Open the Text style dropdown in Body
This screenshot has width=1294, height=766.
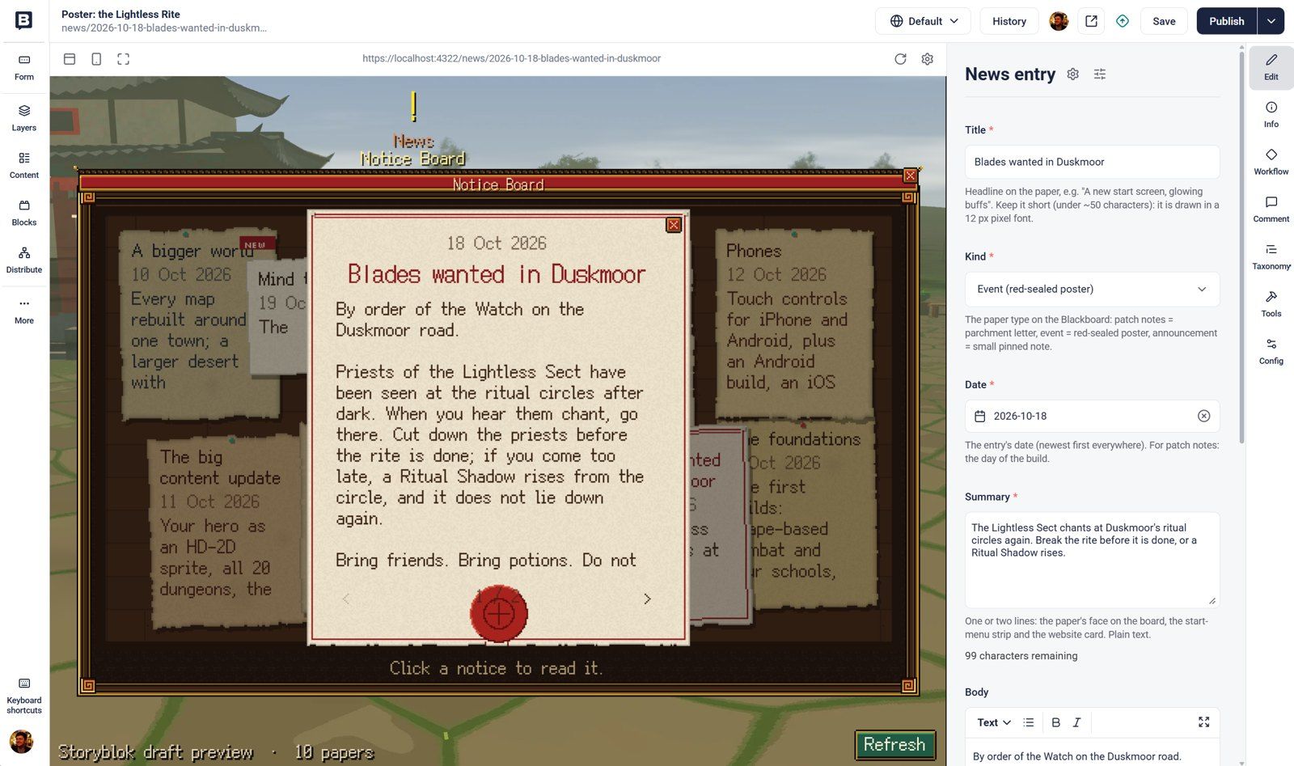click(994, 722)
